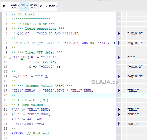Insert a CASE OF statement template
The image size is (147, 140).
point(15,6)
